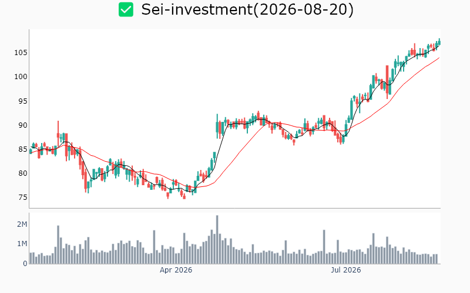Click the 2M volume axis label
470x293 pixels.
22,224
